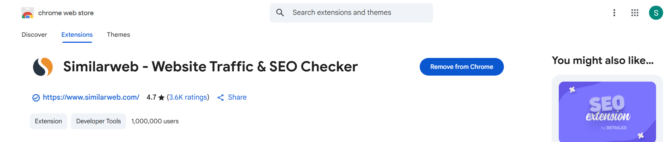672x142 pixels.
Task: Click the Extension category chip
Action: [48, 121]
